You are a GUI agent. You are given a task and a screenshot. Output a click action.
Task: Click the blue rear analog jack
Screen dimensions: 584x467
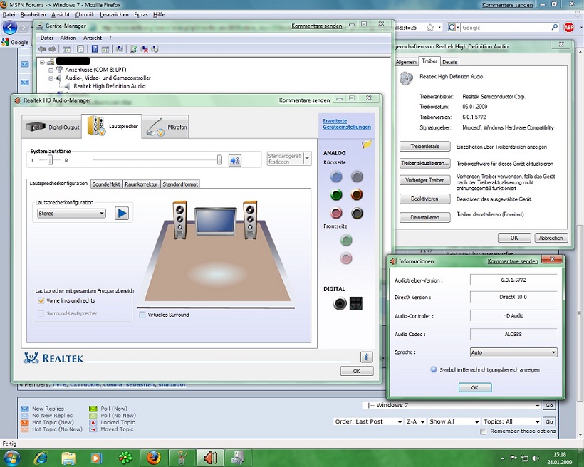tap(336, 177)
